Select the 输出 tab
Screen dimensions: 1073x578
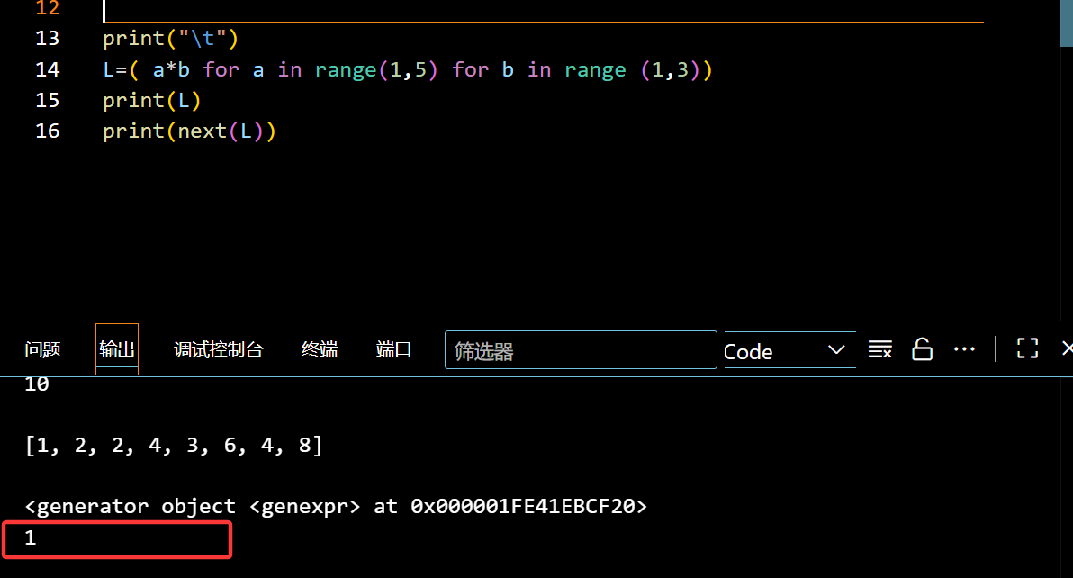pyautogui.click(x=117, y=350)
